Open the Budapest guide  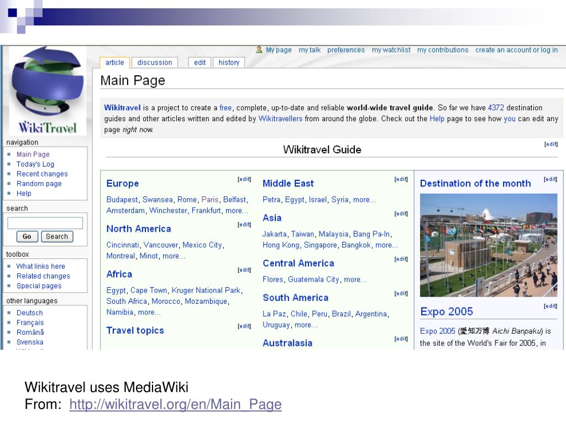tap(122, 199)
